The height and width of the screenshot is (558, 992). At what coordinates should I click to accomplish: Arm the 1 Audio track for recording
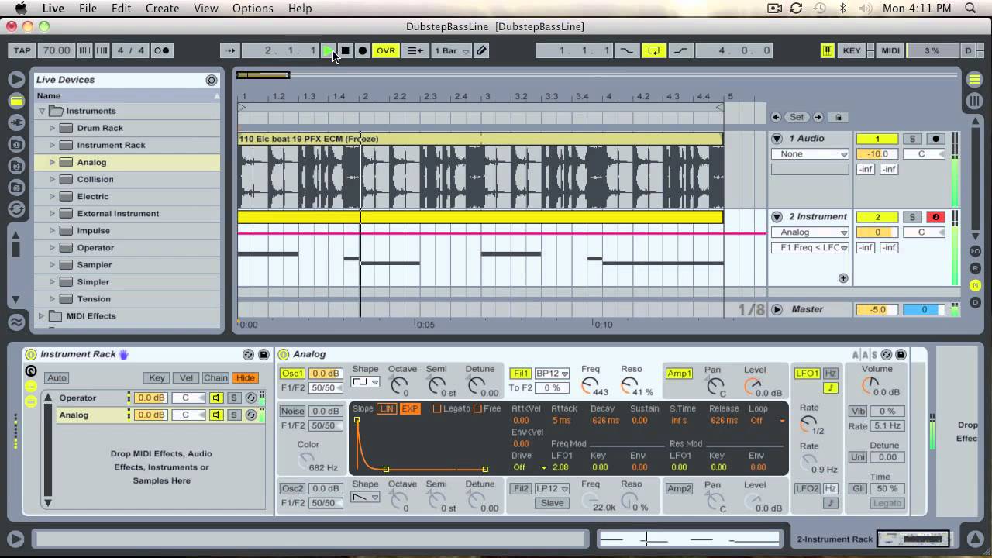pos(935,139)
